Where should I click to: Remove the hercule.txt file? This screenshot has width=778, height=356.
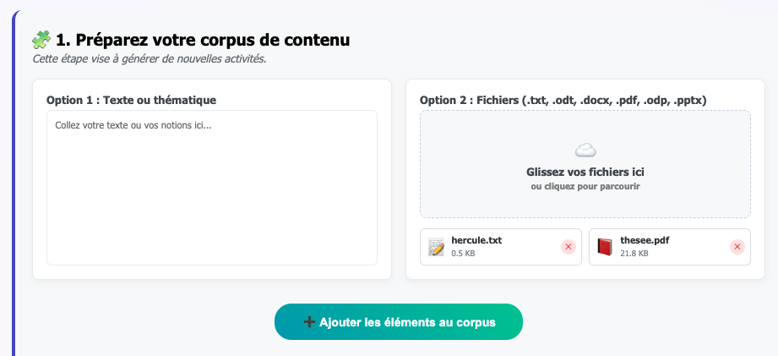coord(568,247)
